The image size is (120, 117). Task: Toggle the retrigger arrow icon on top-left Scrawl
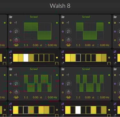point(16,23)
